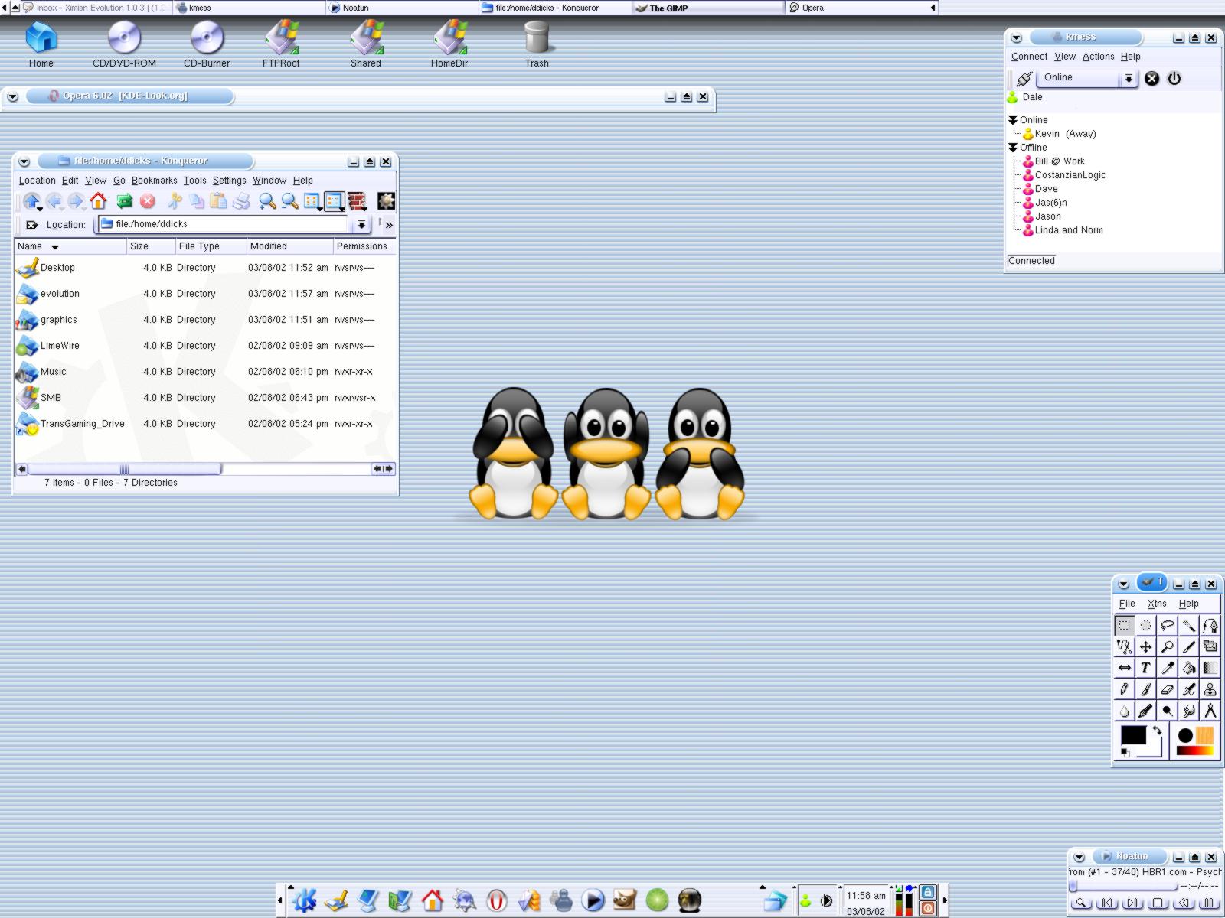The width and height of the screenshot is (1225, 918).
Task: Click the Noatun seek slider
Action: [x=1123, y=886]
